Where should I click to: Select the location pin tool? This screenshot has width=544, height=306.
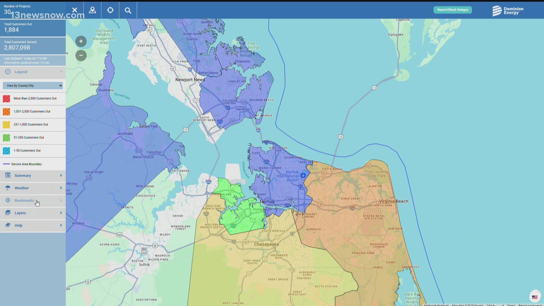point(93,10)
